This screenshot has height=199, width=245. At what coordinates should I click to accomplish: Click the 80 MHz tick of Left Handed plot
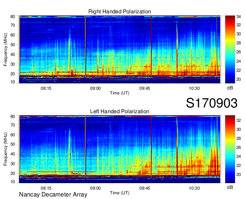(x=13, y=116)
